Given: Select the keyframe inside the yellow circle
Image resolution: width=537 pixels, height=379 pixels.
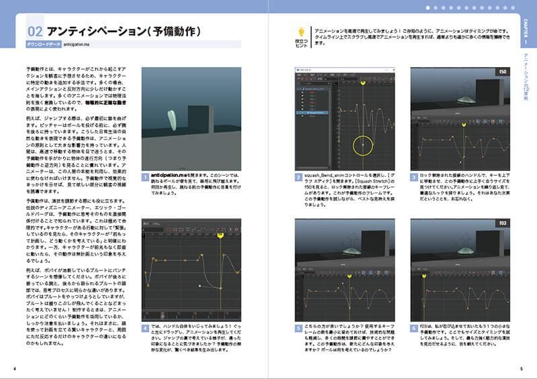Looking at the screenshot, I should click(x=363, y=145).
